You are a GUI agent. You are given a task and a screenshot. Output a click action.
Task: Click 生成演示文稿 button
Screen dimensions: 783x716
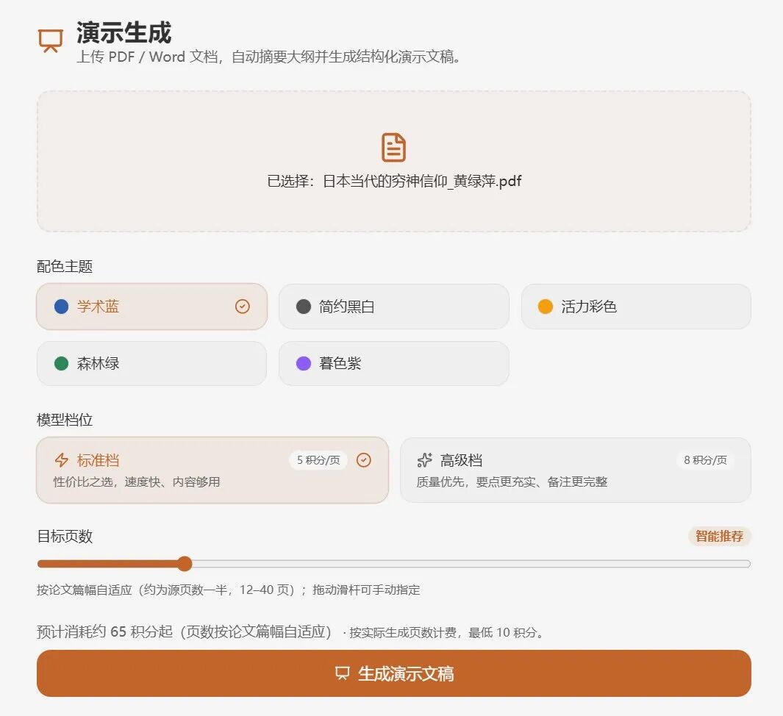click(394, 673)
